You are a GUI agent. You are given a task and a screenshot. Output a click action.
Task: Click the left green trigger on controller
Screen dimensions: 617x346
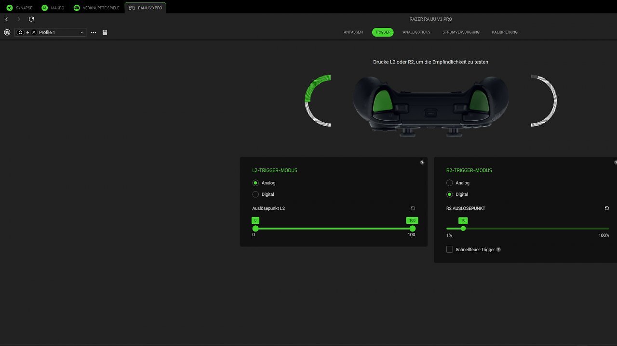[382, 101]
